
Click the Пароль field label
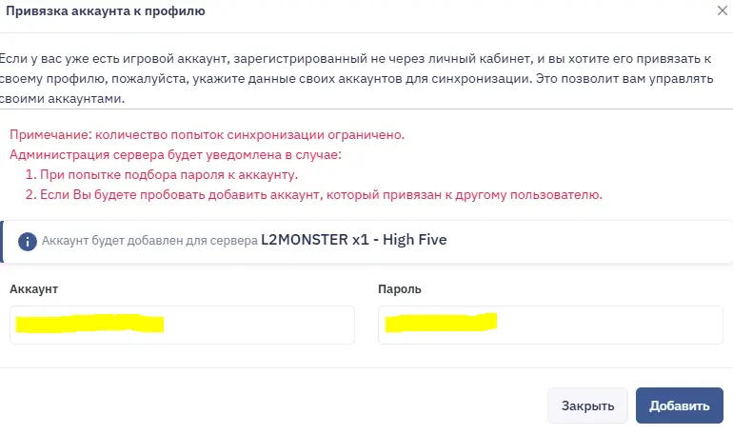pyautogui.click(x=399, y=288)
